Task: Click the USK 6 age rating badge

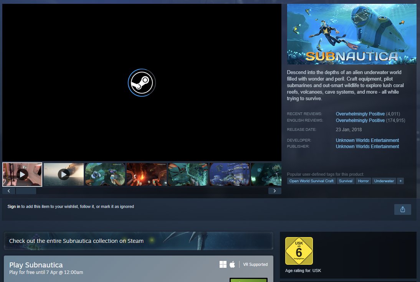Action: pyautogui.click(x=299, y=251)
